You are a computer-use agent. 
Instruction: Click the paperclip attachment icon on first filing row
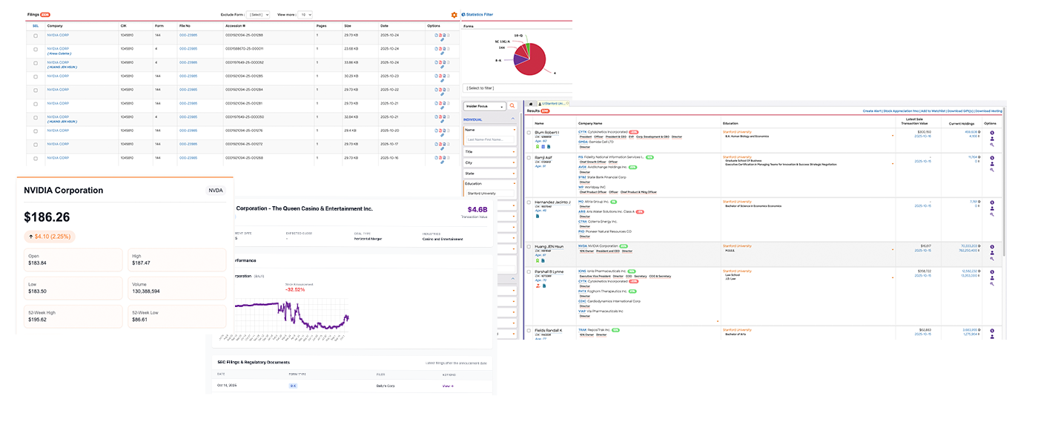click(x=443, y=39)
